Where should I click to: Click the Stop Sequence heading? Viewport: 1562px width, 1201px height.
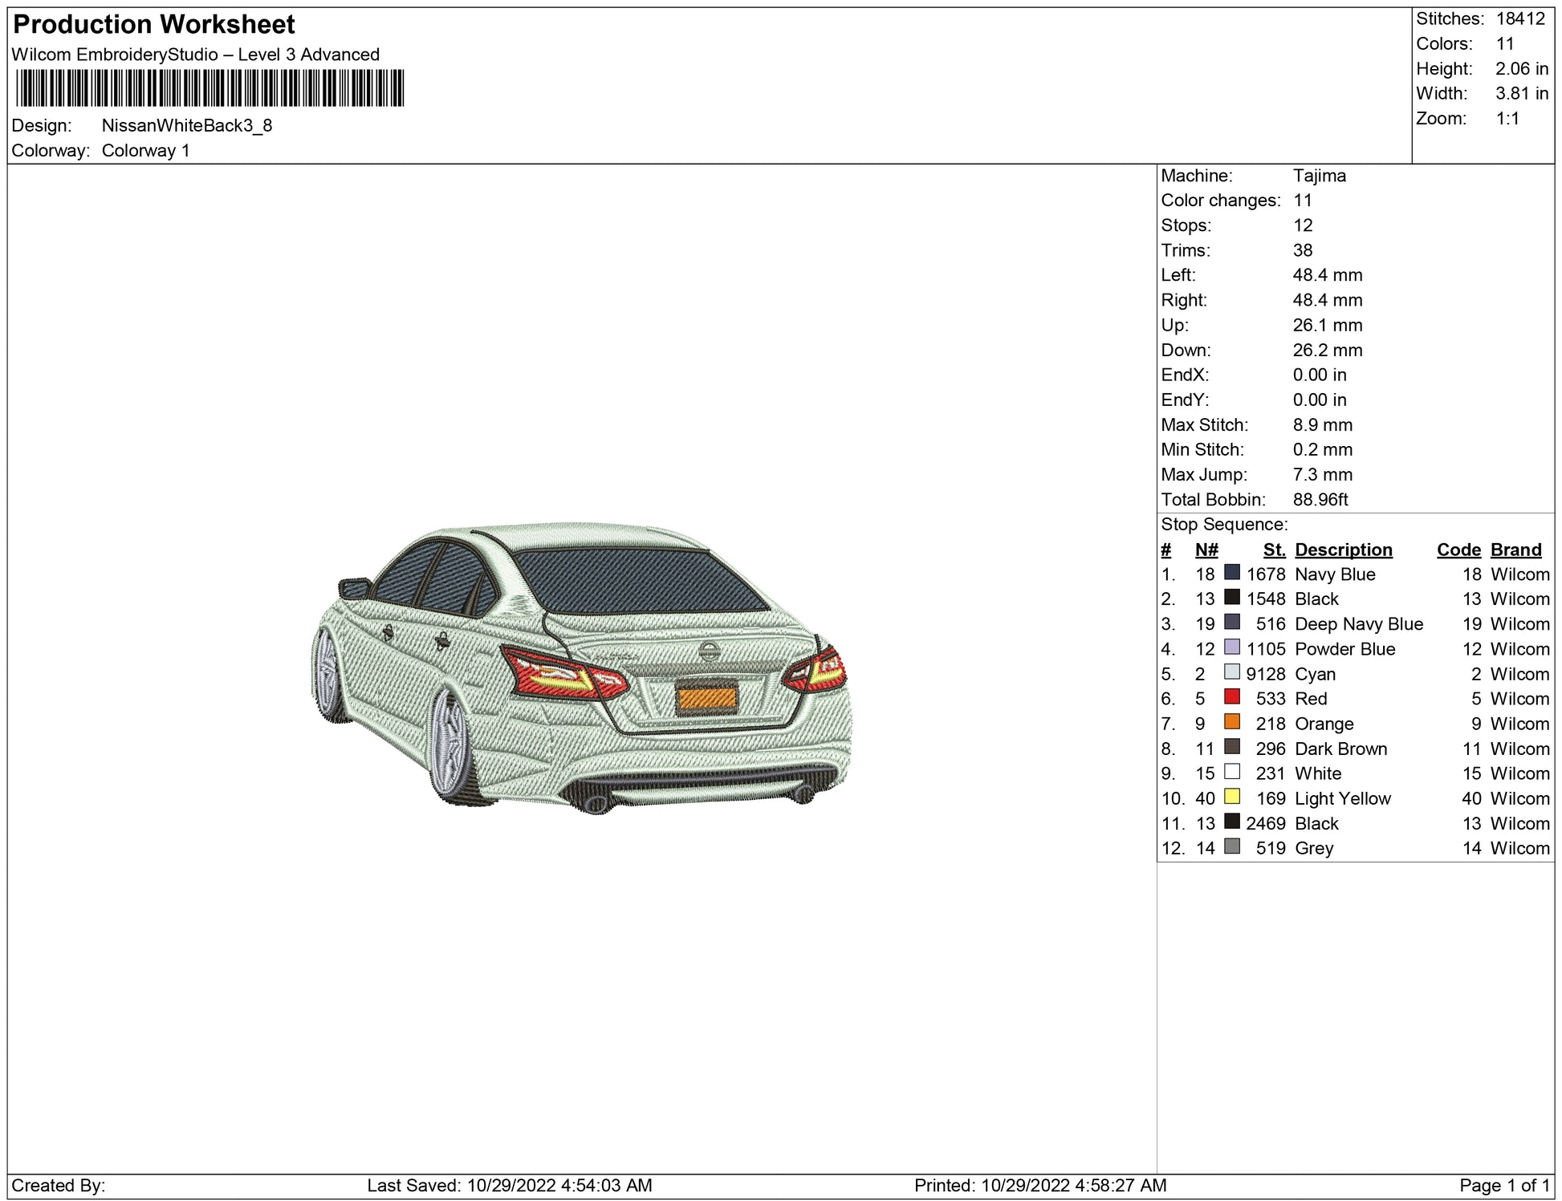pos(1223,525)
